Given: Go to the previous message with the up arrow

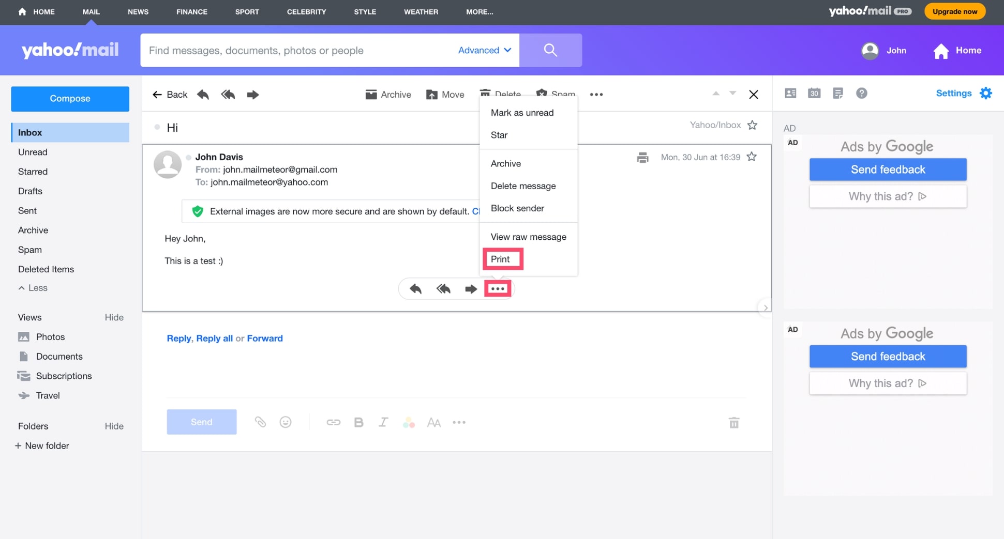Looking at the screenshot, I should point(716,94).
